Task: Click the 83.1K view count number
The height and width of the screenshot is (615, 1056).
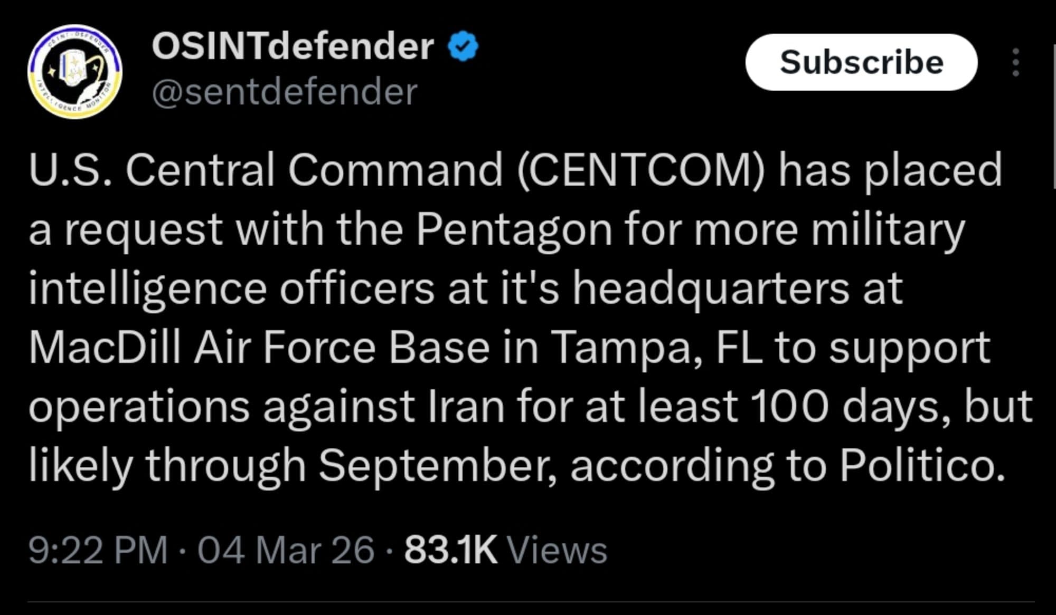Action: click(450, 551)
